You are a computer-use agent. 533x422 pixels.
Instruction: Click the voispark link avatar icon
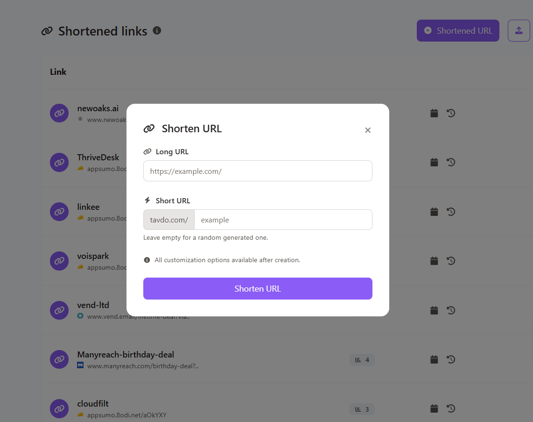point(59,261)
